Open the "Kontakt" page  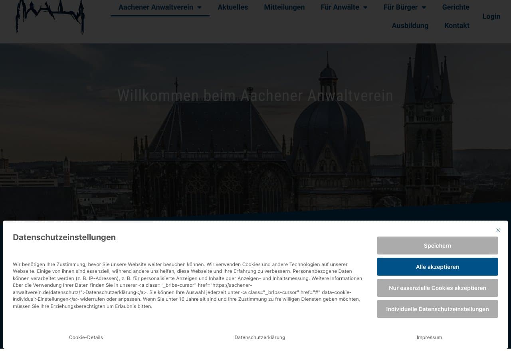[x=457, y=26]
